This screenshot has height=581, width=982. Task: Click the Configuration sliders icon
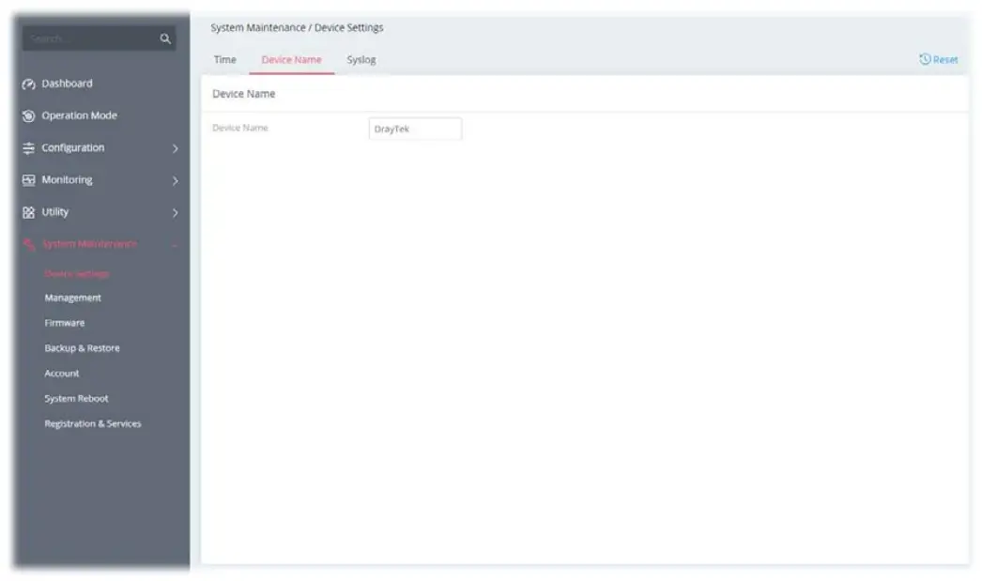tap(29, 148)
